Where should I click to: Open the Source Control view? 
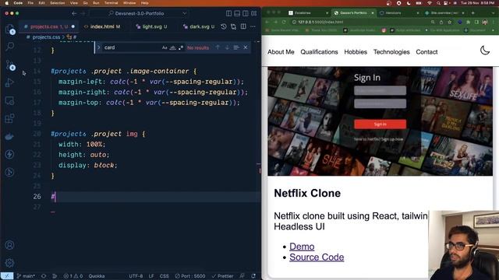(10, 65)
